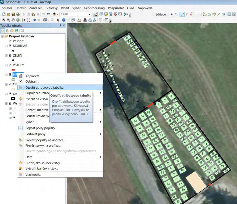Collapse the ZELEŇ layer legend
Screen dimensions: 237x204
(6, 56)
